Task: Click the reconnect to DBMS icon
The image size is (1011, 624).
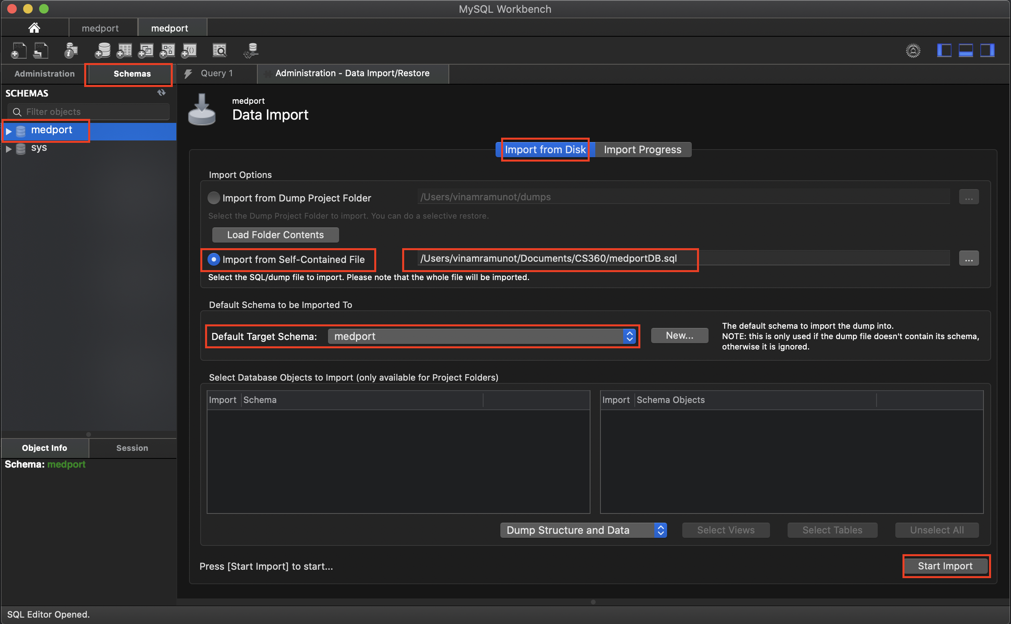Action: 251,51
